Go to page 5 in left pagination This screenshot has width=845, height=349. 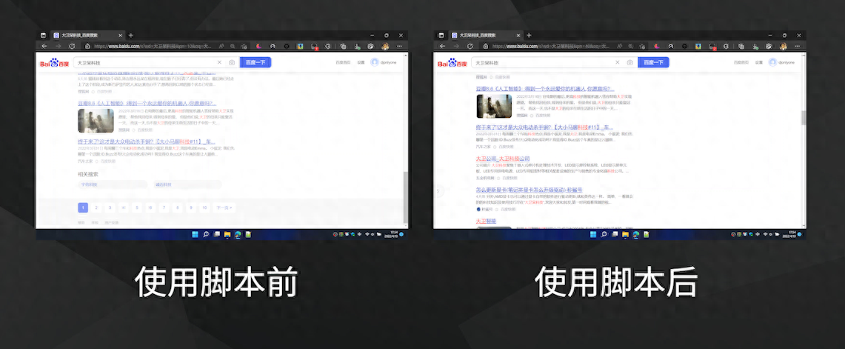tap(137, 207)
